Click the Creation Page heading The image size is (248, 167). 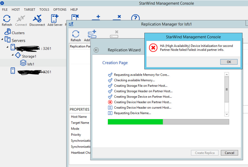click(x=115, y=62)
